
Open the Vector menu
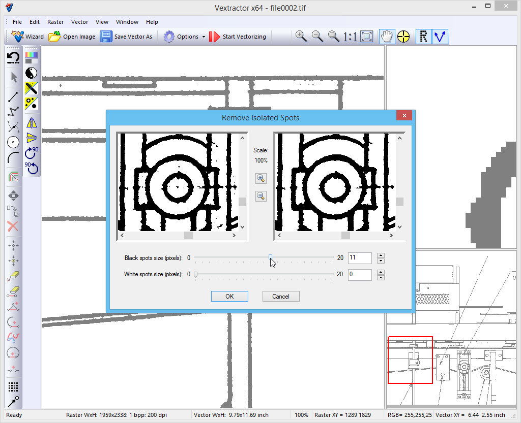click(x=79, y=22)
